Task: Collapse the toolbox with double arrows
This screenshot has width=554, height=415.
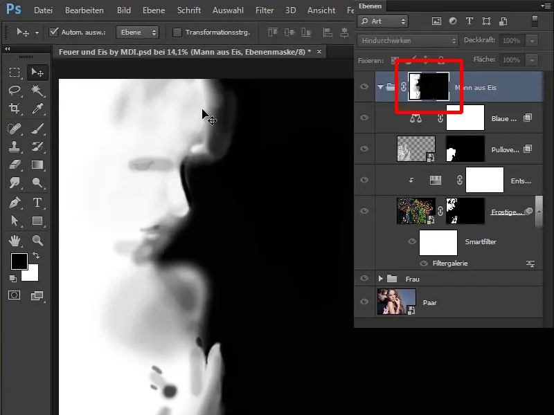Action: [x=8, y=48]
